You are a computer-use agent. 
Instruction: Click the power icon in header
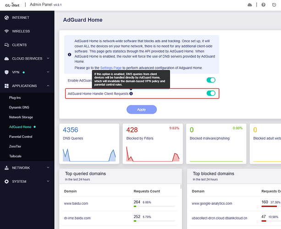275,5
